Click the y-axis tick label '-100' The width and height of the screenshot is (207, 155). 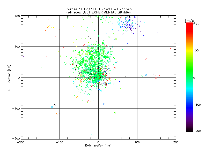(16, 108)
